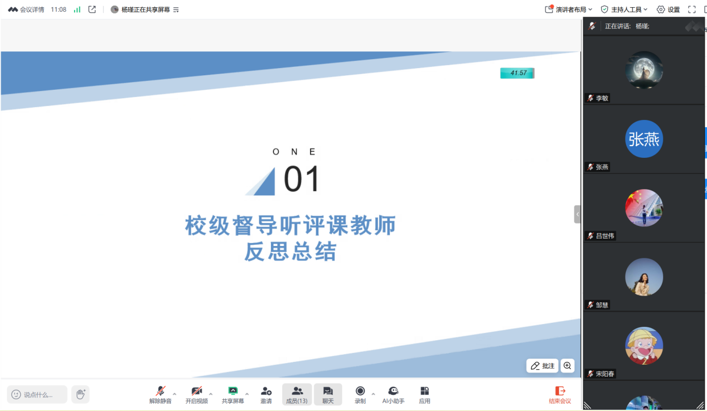The width and height of the screenshot is (707, 411).
Task: Open the 聊天 chat panel
Action: (328, 395)
